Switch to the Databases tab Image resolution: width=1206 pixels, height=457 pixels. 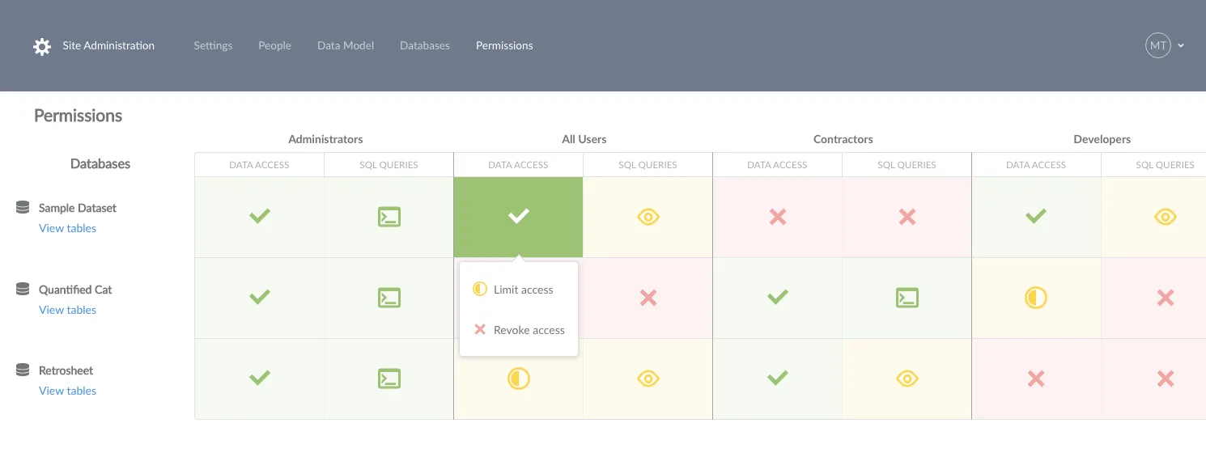point(425,45)
